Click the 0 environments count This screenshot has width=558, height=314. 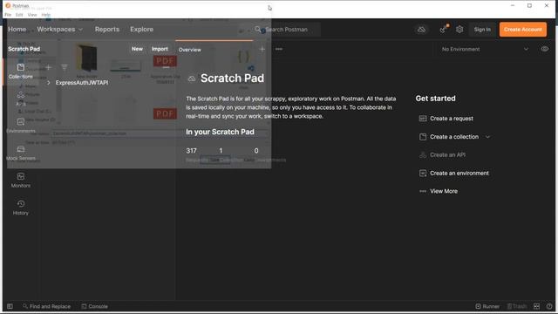[256, 151]
